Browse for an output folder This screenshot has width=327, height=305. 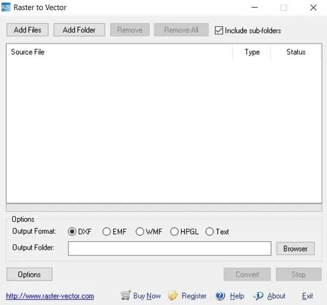[295, 248]
